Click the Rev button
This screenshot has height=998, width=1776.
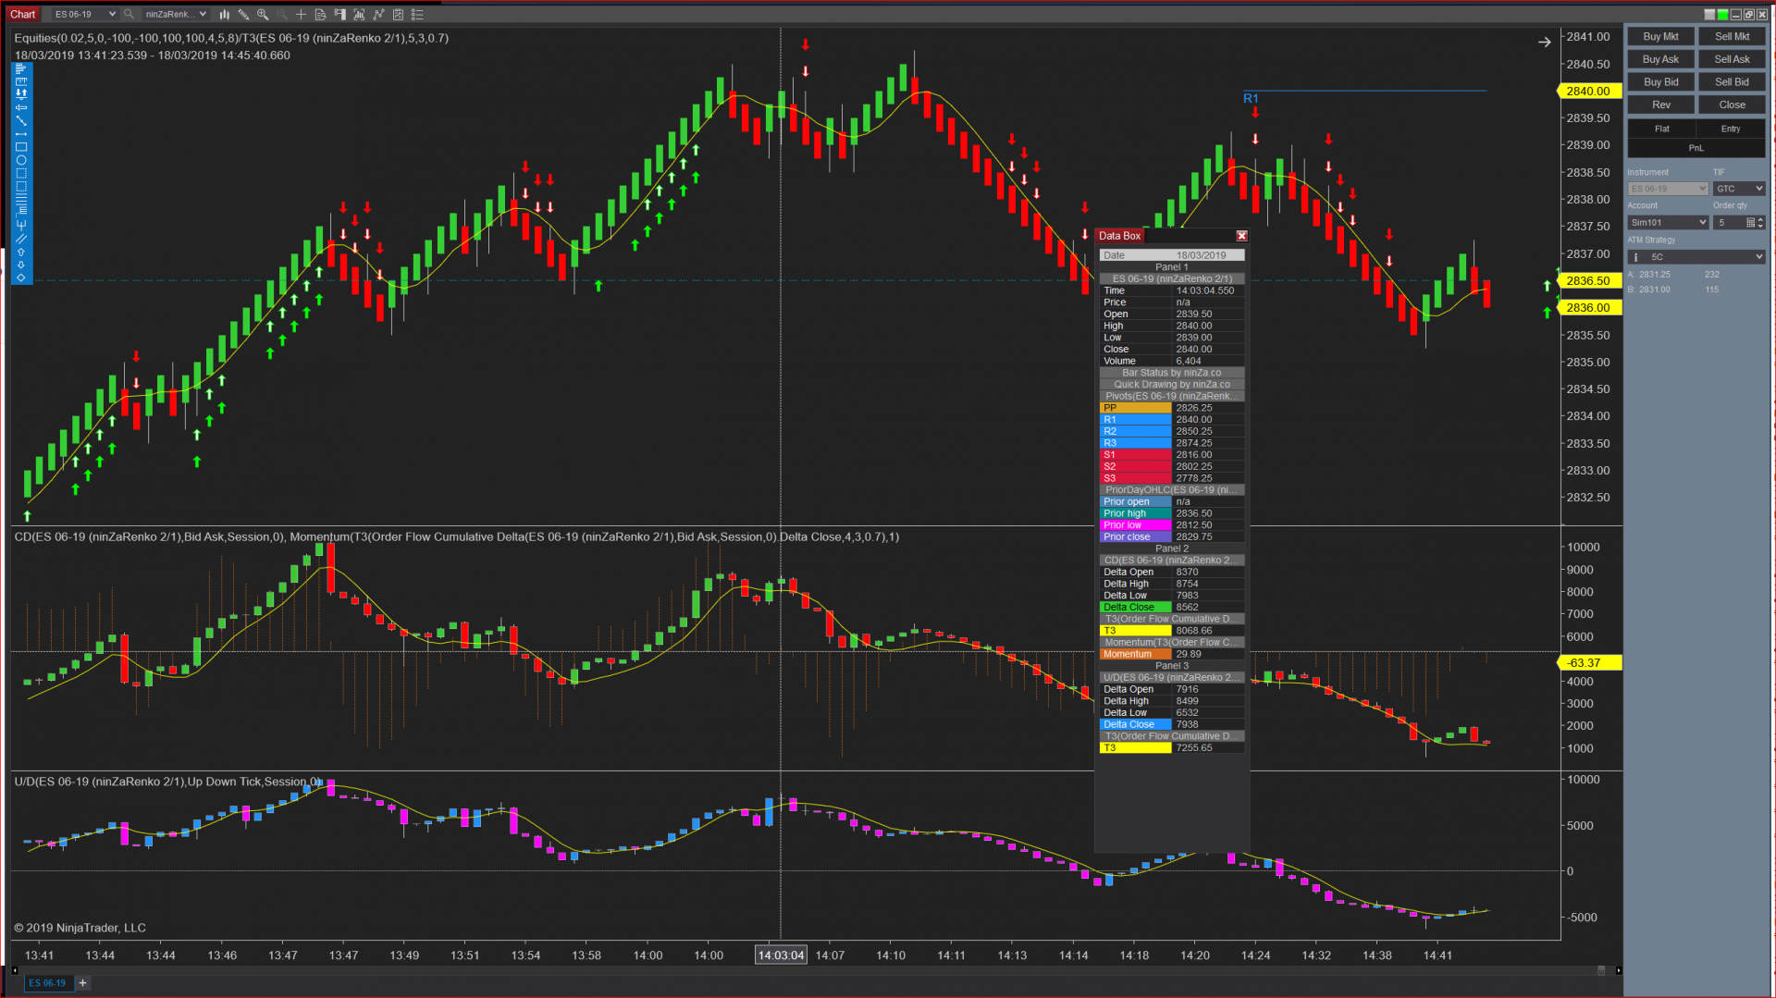pos(1660,105)
